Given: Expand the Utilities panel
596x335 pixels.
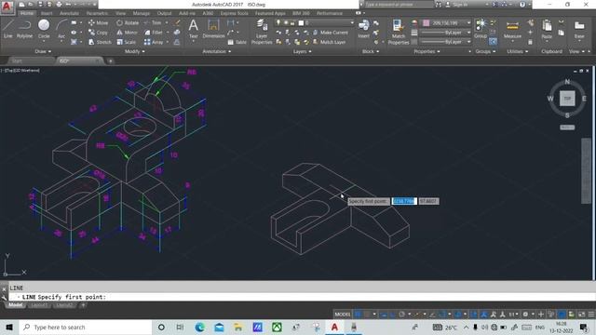Looking at the screenshot, I should 518,51.
